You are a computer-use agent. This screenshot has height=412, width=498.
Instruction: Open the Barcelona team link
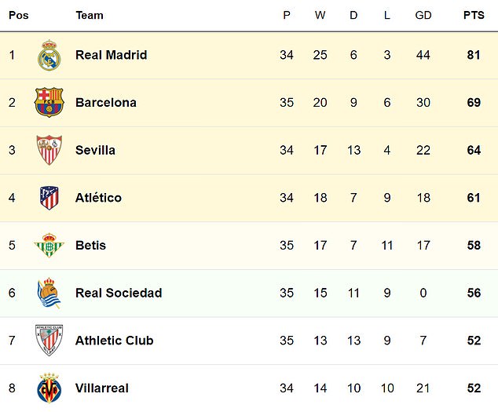coord(106,103)
